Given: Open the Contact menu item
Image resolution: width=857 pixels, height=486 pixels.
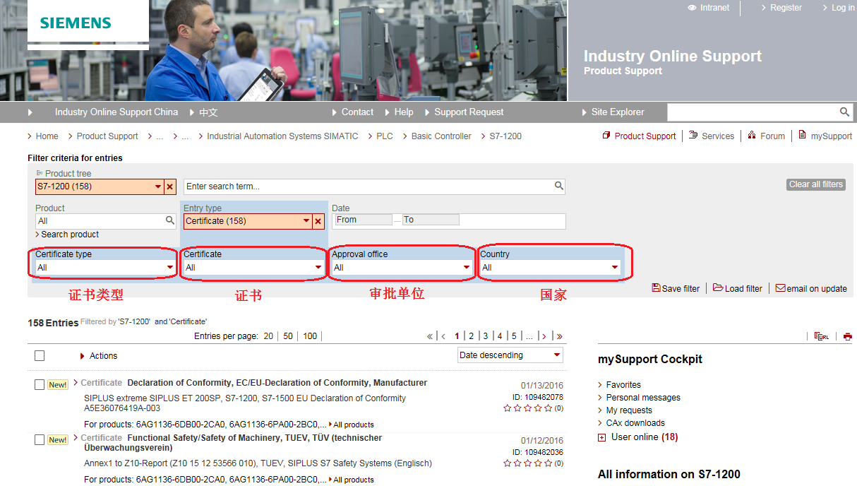Looking at the screenshot, I should 357,112.
